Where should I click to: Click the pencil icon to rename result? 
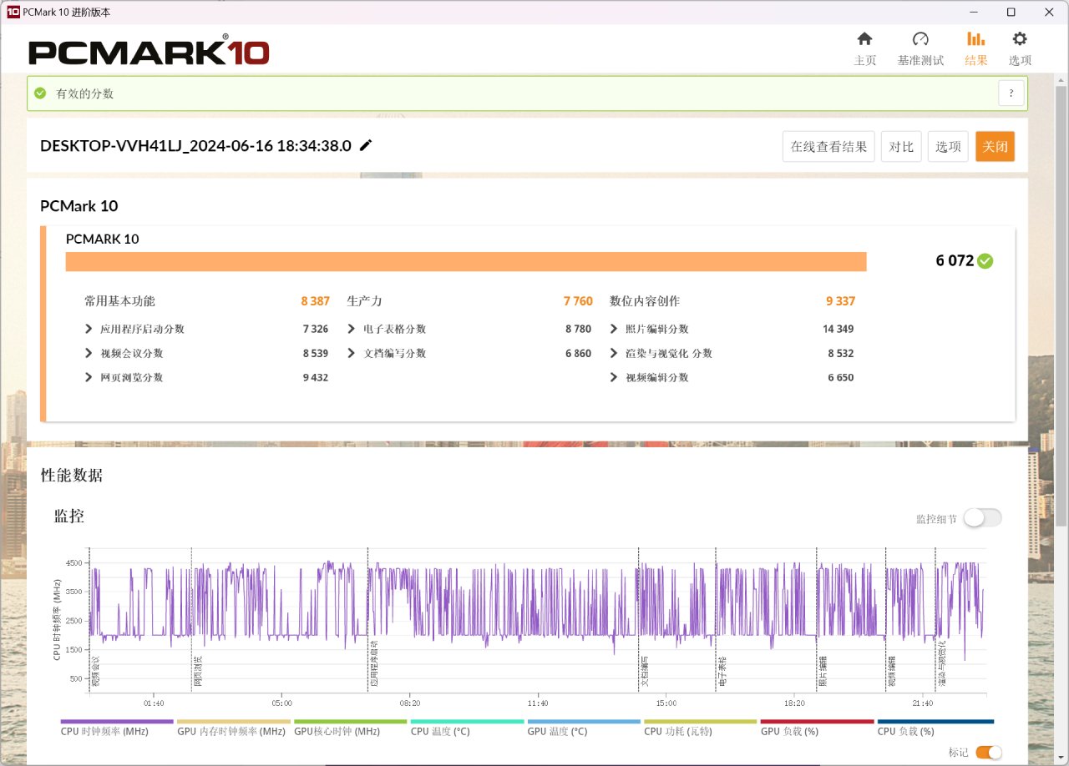point(366,145)
